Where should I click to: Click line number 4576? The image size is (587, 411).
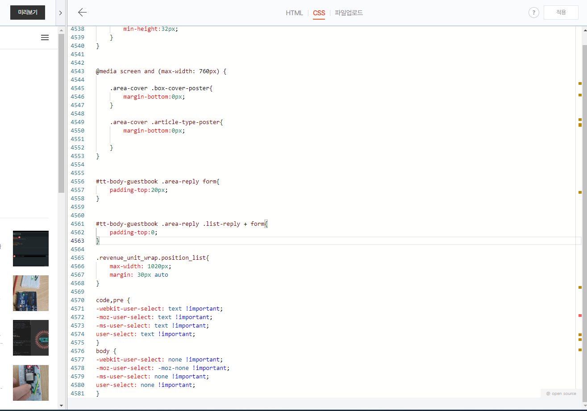point(77,351)
